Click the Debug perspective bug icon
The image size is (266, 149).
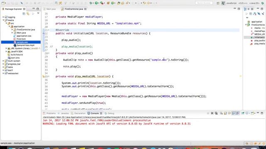[262, 3]
